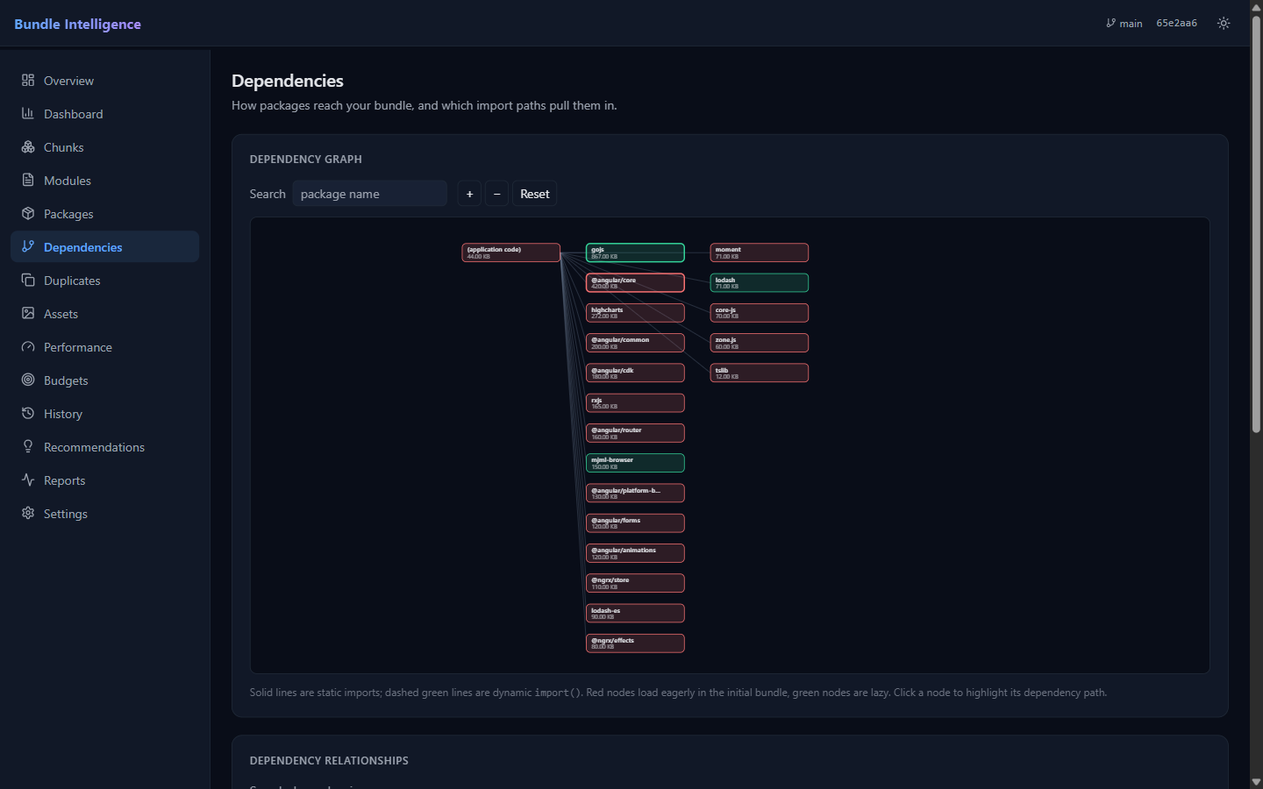Select the @angular/router graph node
This screenshot has height=789, width=1263.
[635, 433]
